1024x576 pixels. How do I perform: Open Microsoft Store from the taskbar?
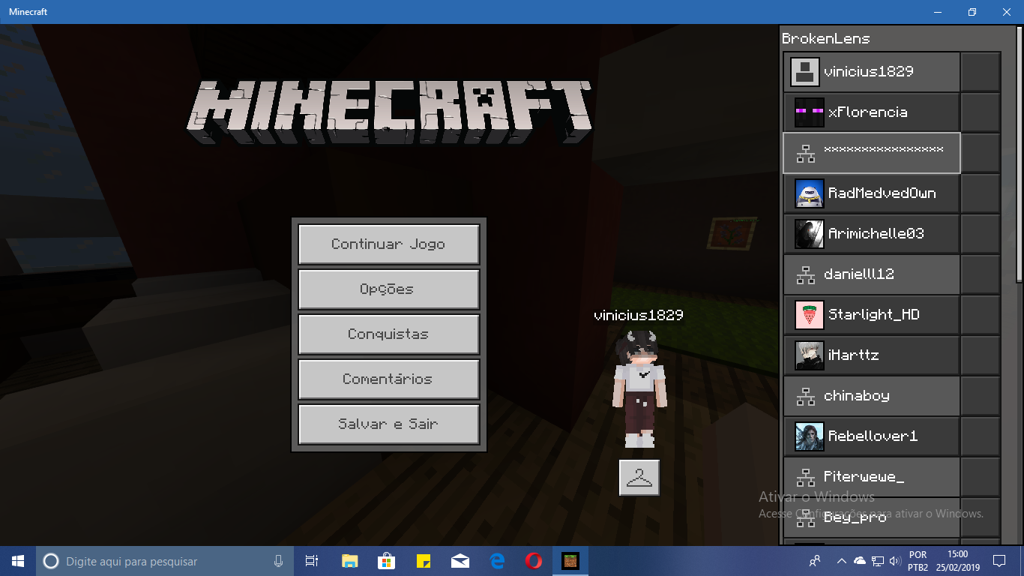[x=386, y=561]
